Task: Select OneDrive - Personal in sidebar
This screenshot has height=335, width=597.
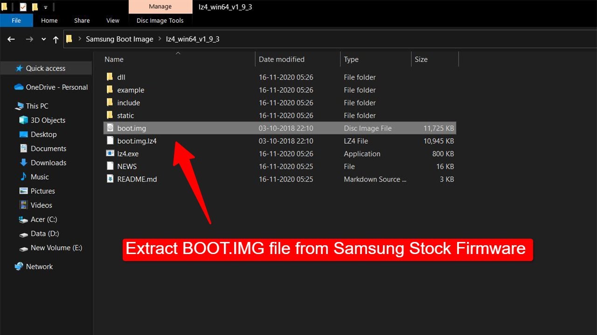Action: [57, 87]
